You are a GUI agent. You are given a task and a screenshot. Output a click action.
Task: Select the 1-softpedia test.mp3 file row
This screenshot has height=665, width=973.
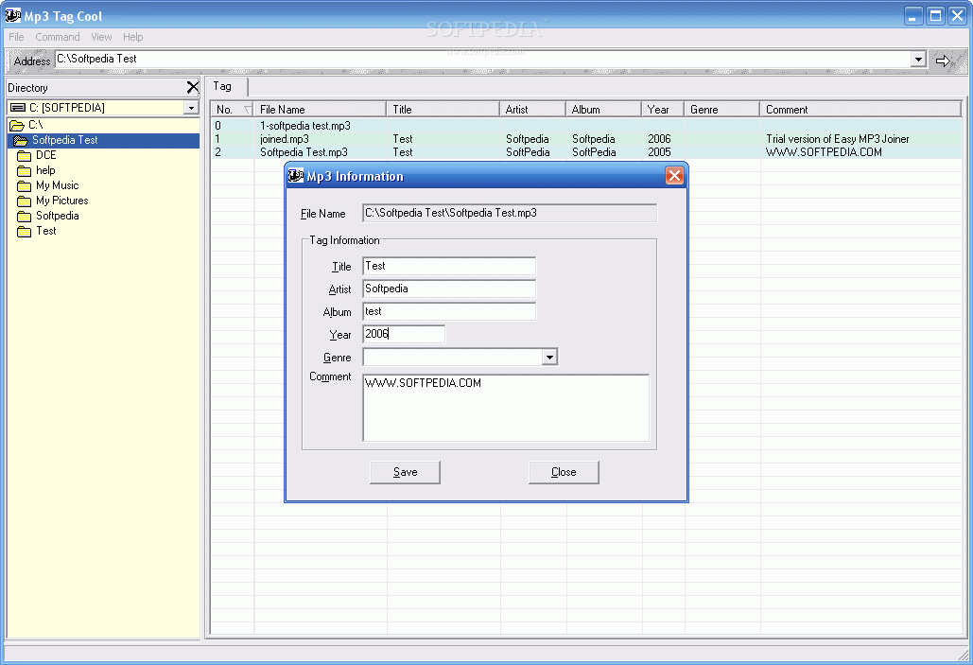pos(586,126)
